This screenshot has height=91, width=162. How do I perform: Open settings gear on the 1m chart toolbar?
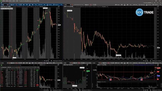click(128, 5)
